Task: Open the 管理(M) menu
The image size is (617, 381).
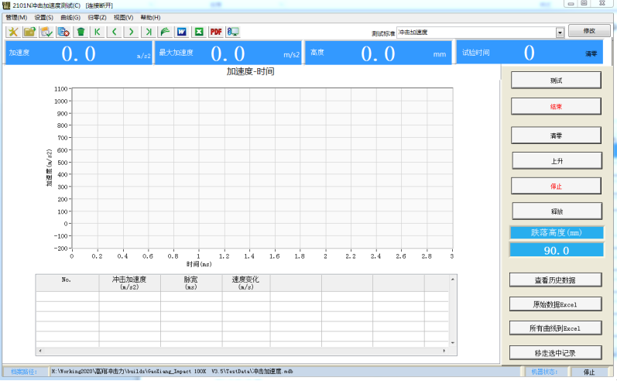Action: pyautogui.click(x=16, y=17)
